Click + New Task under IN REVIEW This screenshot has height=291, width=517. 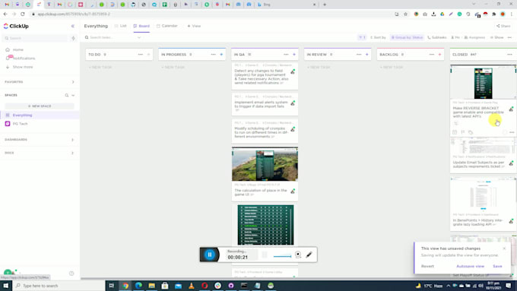(x=319, y=67)
